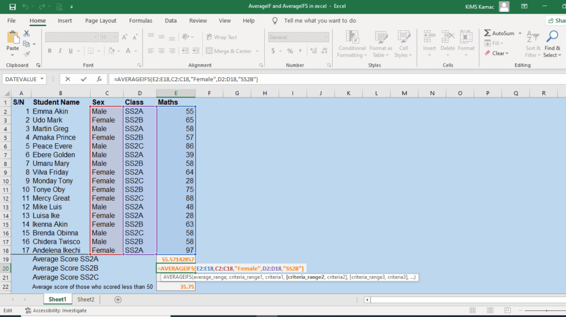Toggle Wrap Text
This screenshot has width=566, height=317.
point(222,37)
